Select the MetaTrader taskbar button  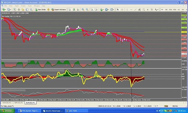[x=53, y=111]
